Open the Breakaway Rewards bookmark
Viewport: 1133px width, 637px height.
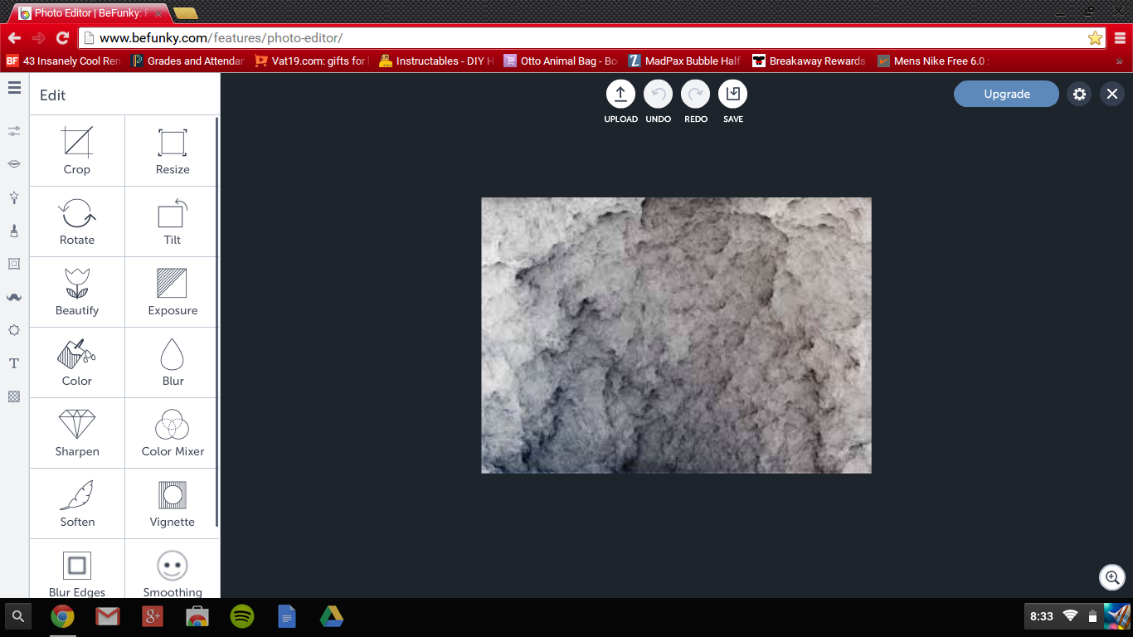pos(810,61)
